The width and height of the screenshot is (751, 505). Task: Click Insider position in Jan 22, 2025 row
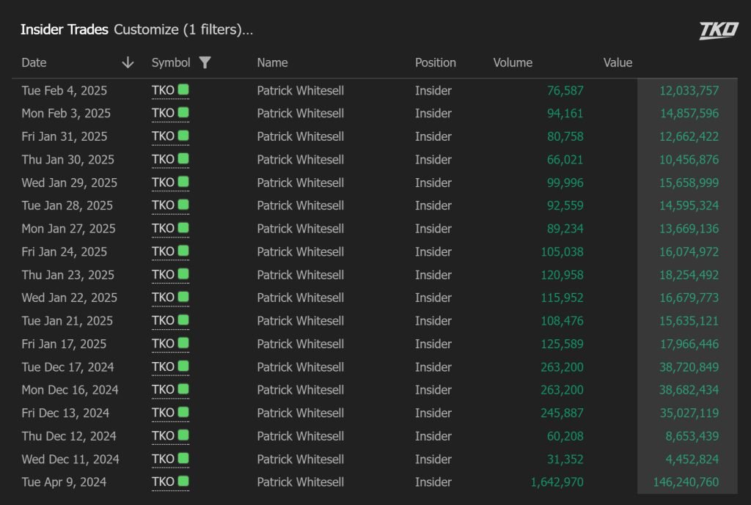[x=433, y=298]
